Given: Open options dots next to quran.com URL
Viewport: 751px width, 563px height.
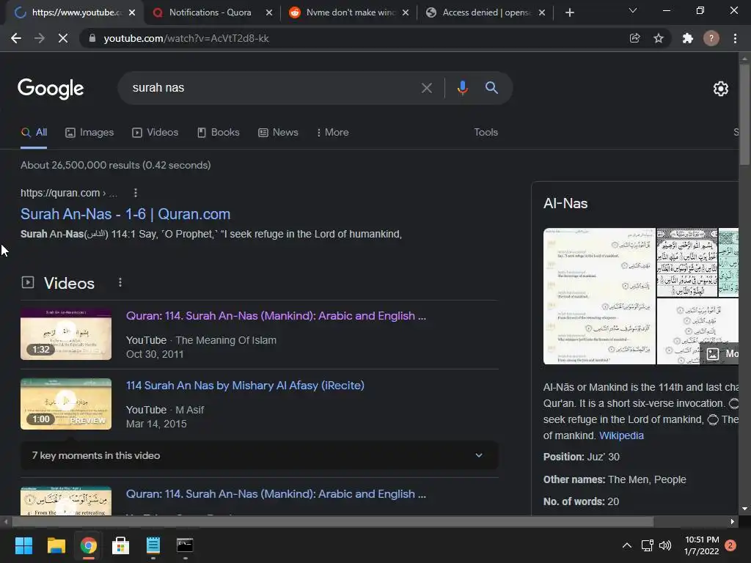Looking at the screenshot, I should coord(136,193).
